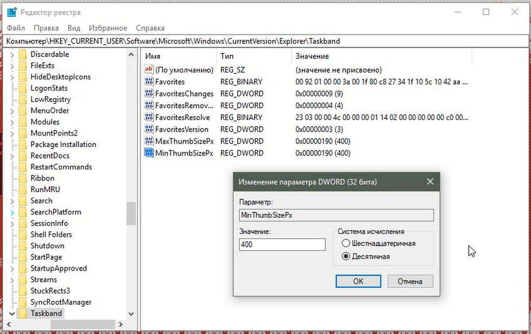The image size is (531, 334).
Task: Click the Package Installation folder icon
Action: (x=23, y=144)
